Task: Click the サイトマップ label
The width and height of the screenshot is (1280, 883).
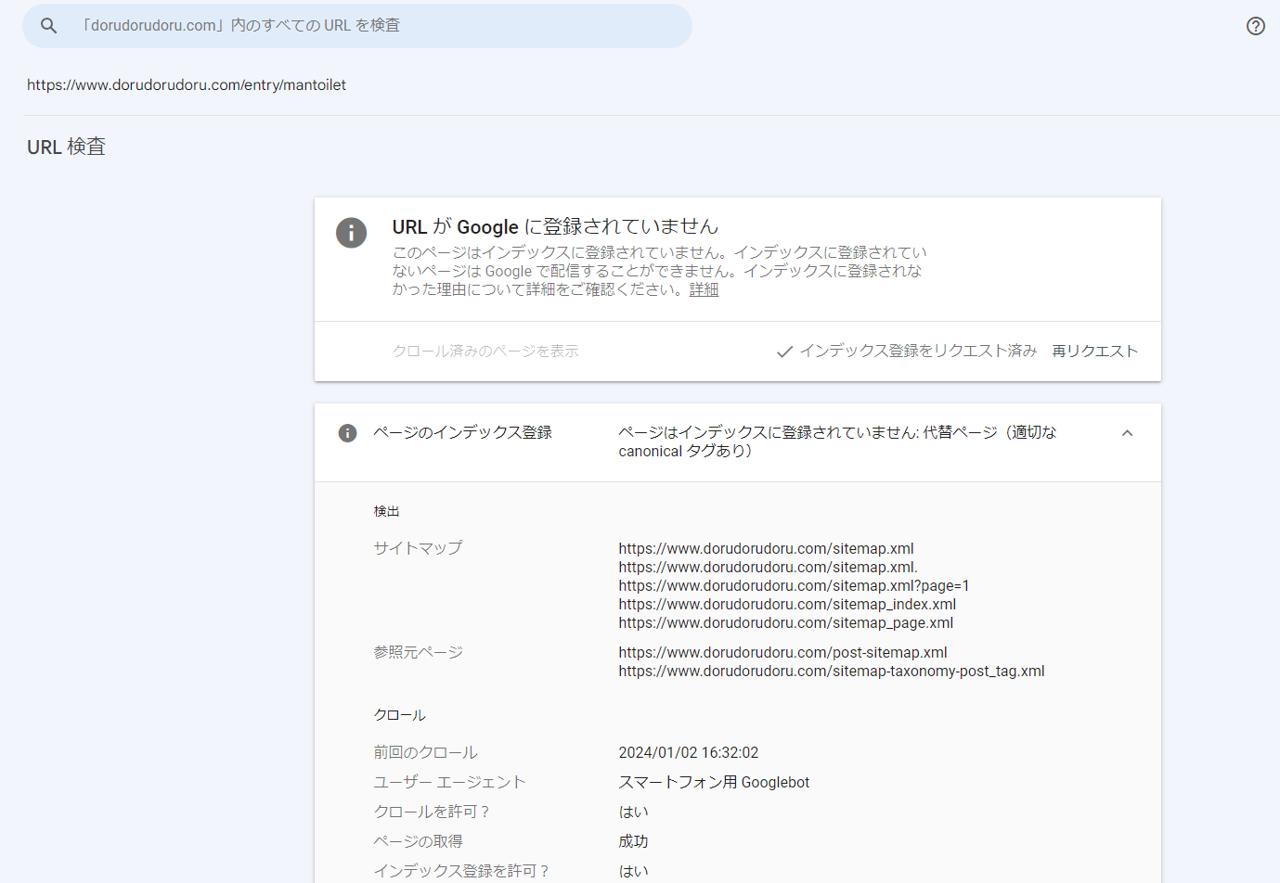Action: pos(418,548)
